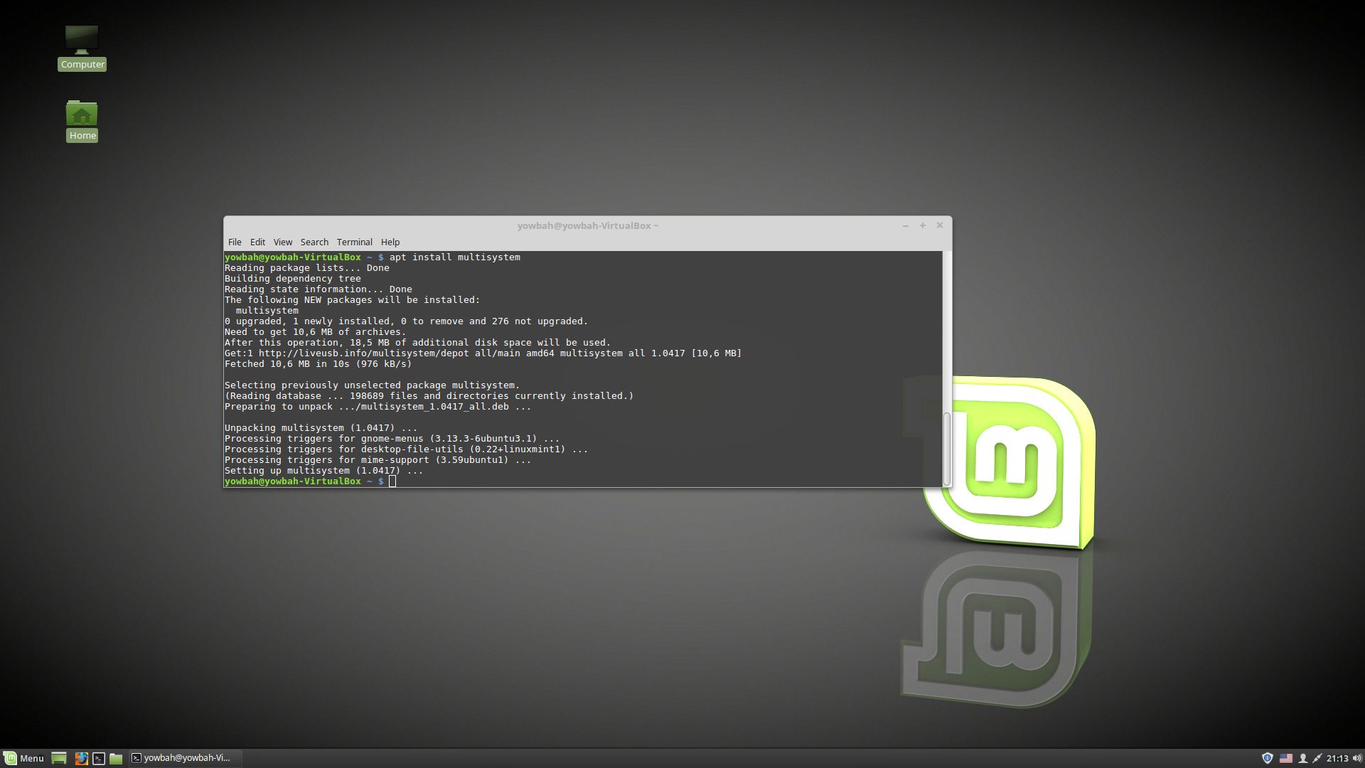The width and height of the screenshot is (1365, 768).
Task: Click '(Reading database ... 198689 files' line
Action: pos(429,396)
